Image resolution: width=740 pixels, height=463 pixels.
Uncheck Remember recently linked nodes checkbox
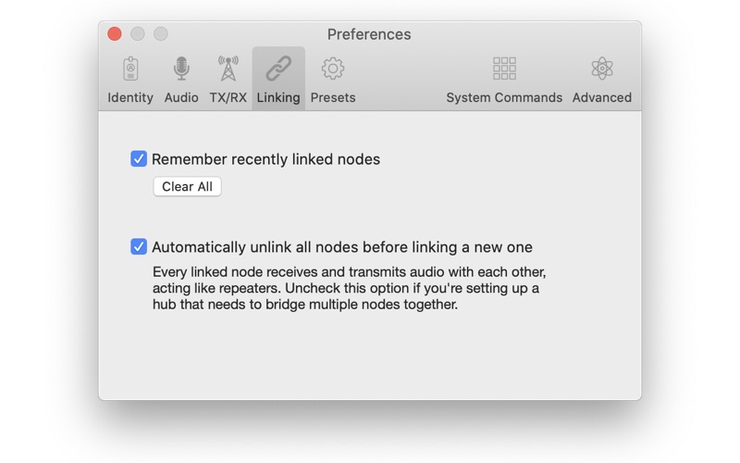point(139,158)
